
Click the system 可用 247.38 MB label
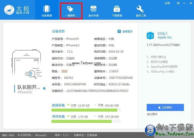click(108, 117)
